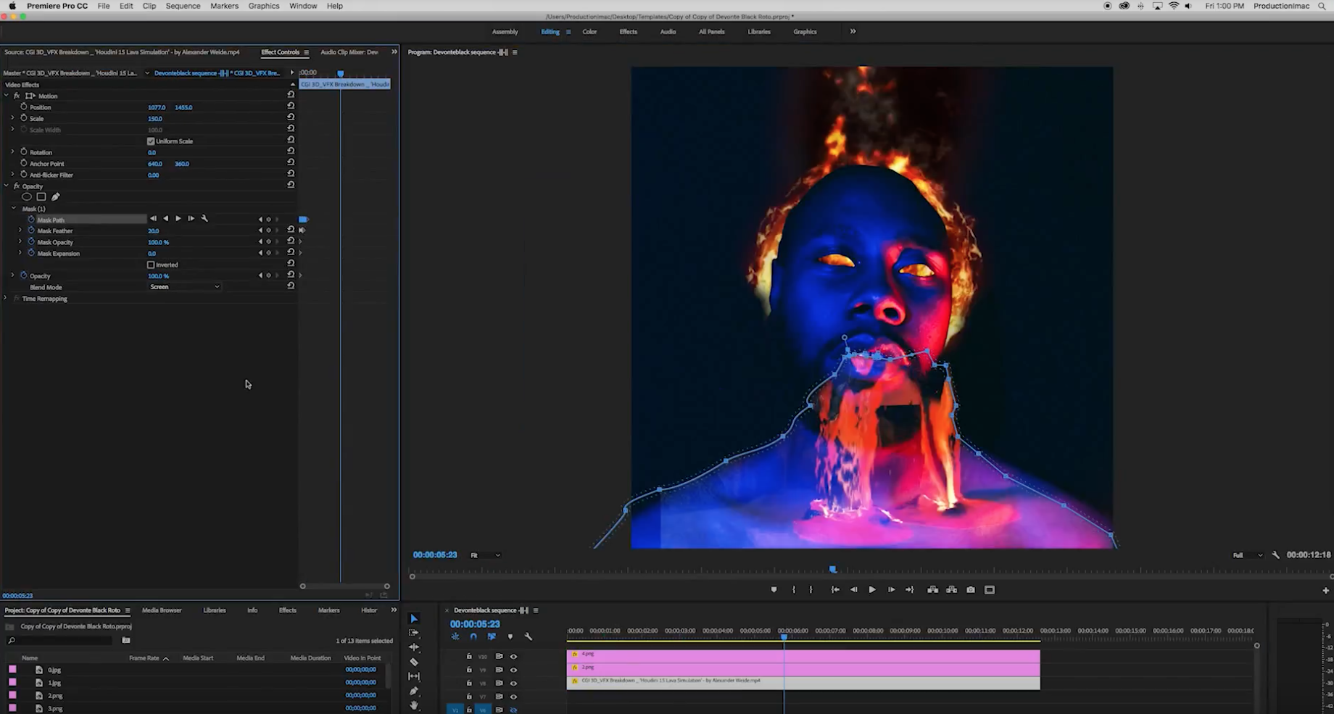This screenshot has width=1334, height=714.
Task: Open the Sequence menu
Action: pos(183,6)
